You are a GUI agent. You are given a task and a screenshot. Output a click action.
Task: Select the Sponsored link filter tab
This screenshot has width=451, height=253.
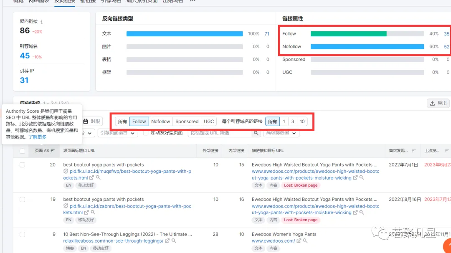(x=187, y=121)
